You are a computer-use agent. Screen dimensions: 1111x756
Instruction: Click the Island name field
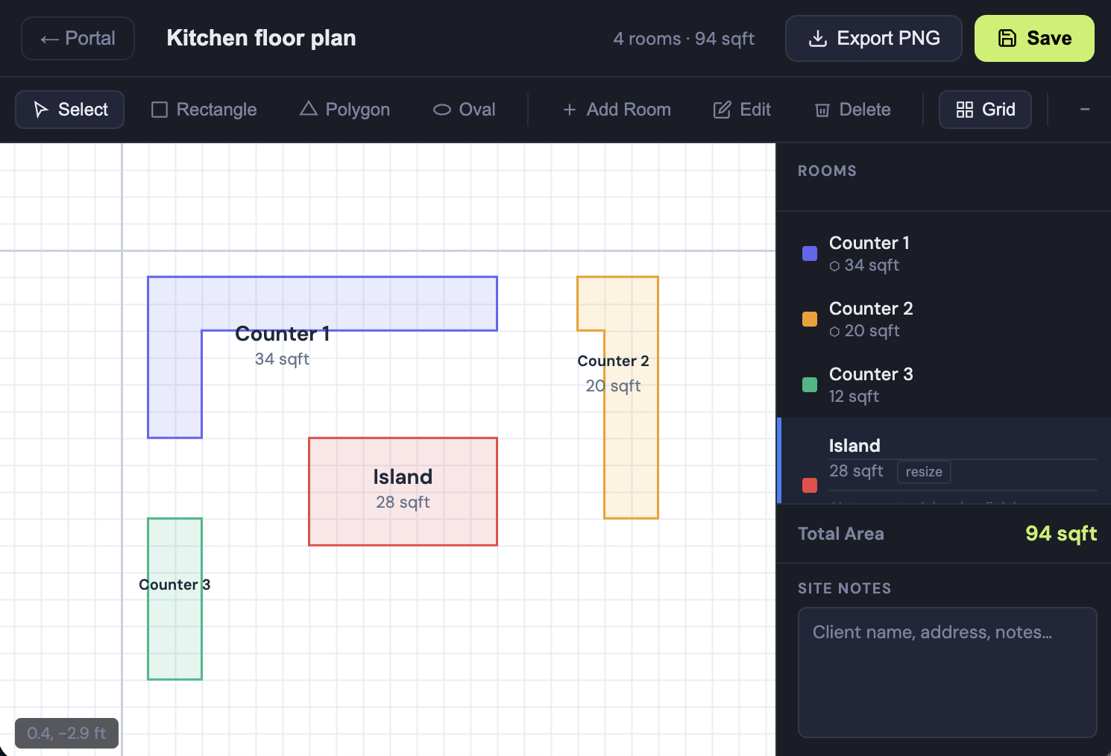(x=963, y=446)
